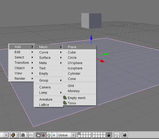Enable the blue square scale manipulator
This screenshot has height=139, width=159.
coord(54,135)
